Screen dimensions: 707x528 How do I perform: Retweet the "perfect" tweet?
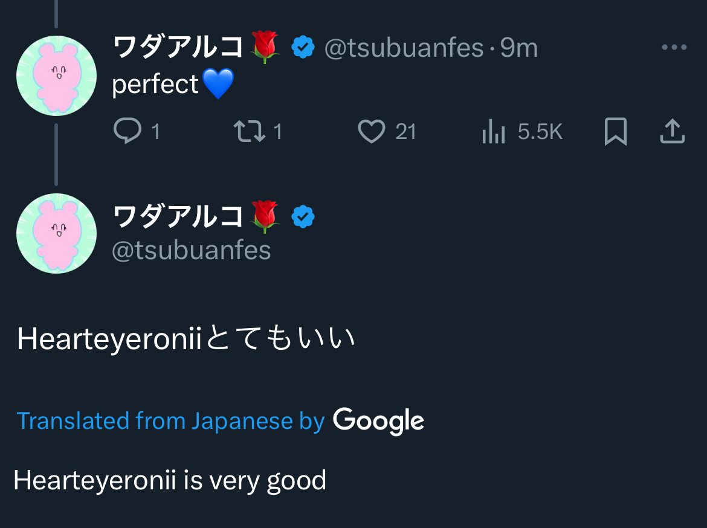pyautogui.click(x=250, y=131)
